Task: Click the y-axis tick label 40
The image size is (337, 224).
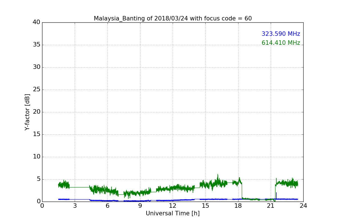Action: [37, 22]
